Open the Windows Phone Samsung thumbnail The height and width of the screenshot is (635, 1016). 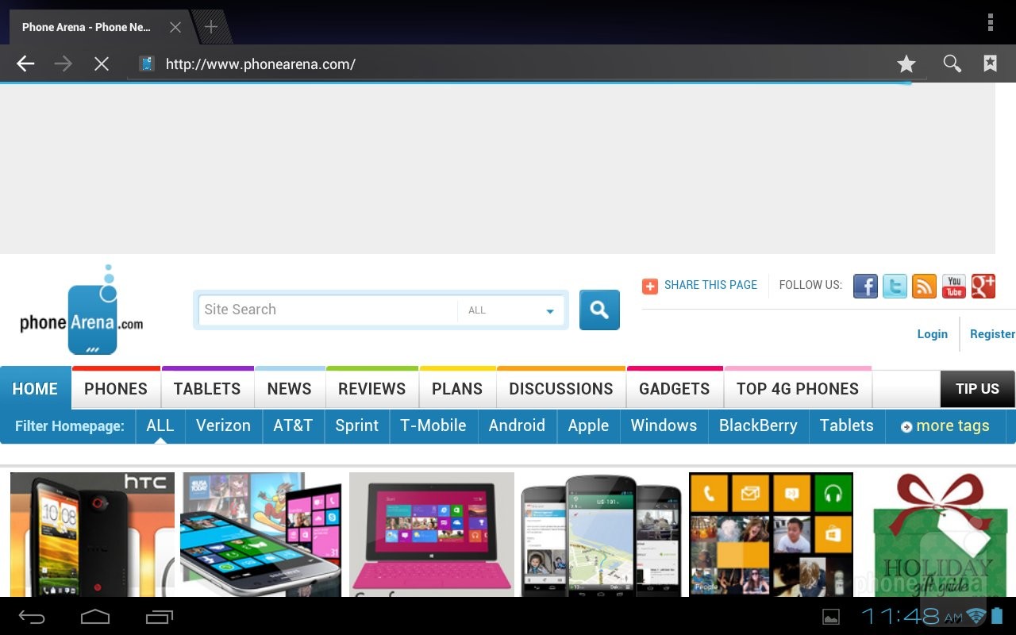click(x=261, y=534)
